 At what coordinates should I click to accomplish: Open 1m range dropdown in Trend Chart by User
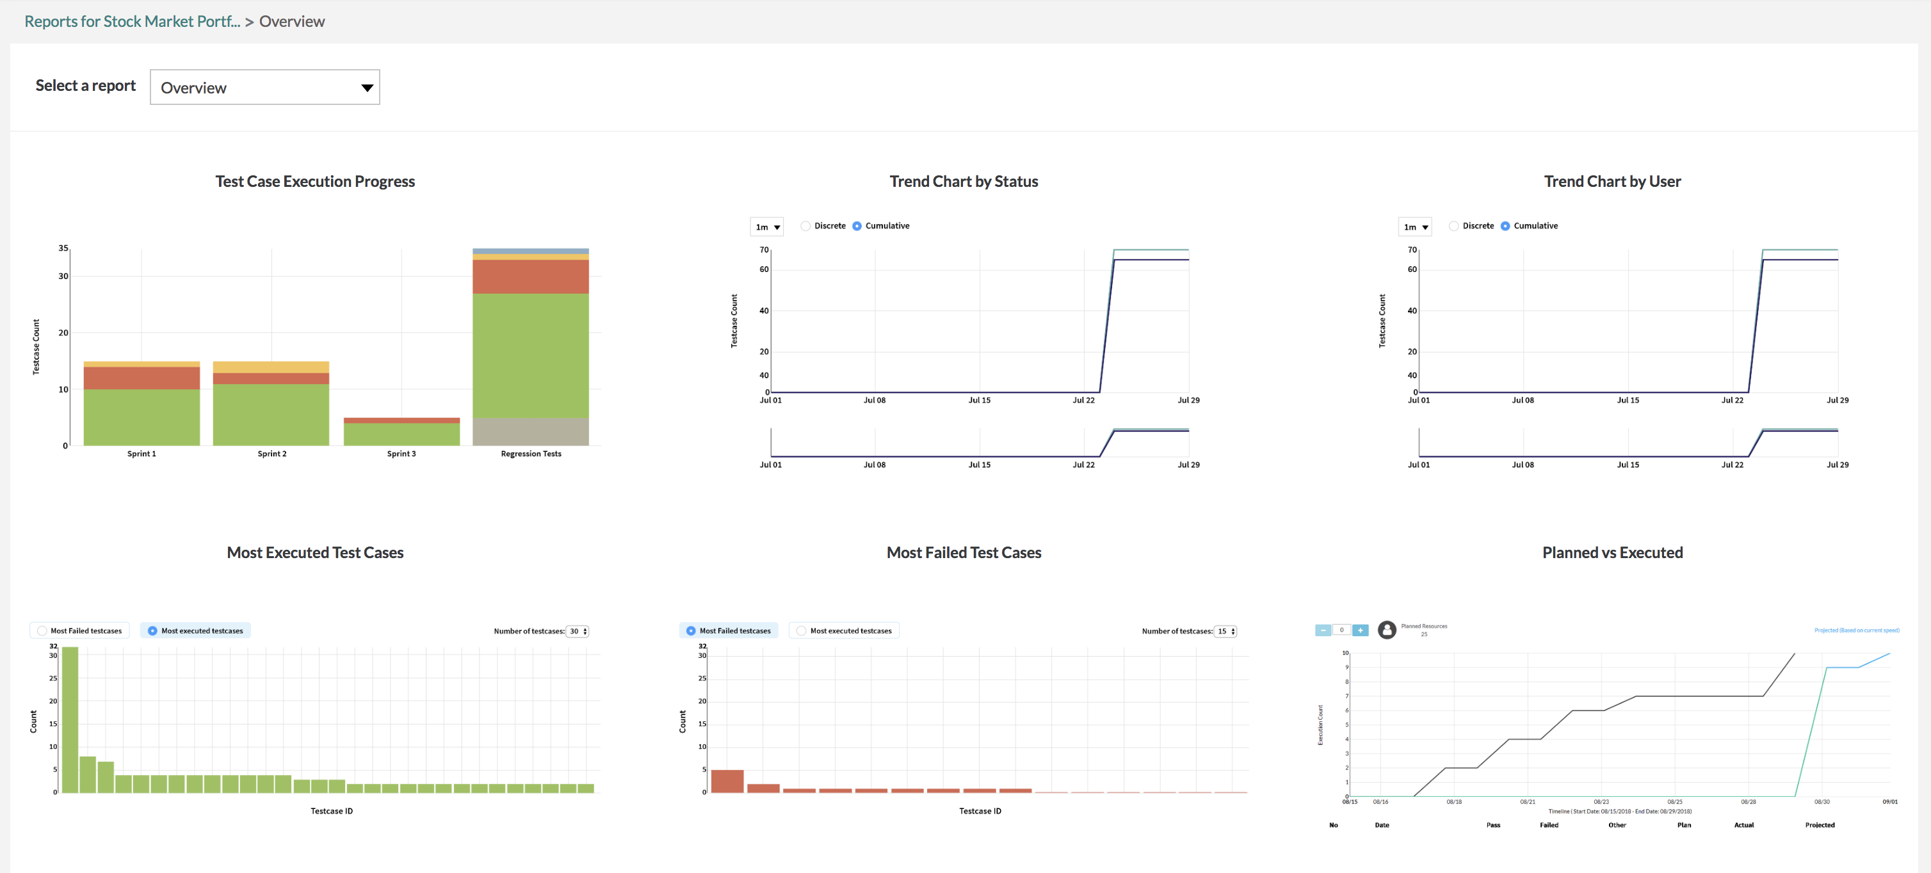1414,227
